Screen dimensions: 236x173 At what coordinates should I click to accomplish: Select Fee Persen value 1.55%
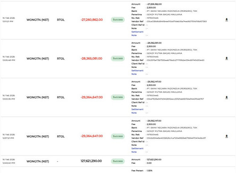click(x=150, y=171)
